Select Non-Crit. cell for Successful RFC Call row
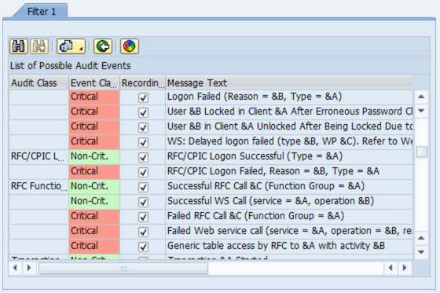Image resolution: width=440 pixels, height=293 pixels. [94, 186]
